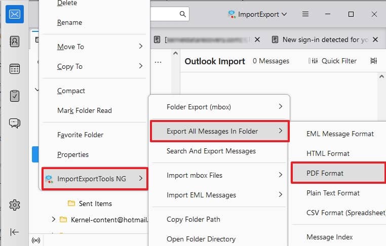This screenshot has width=386, height=246.
Task: Select the Sent Items folder
Action: pyautogui.click(x=95, y=203)
